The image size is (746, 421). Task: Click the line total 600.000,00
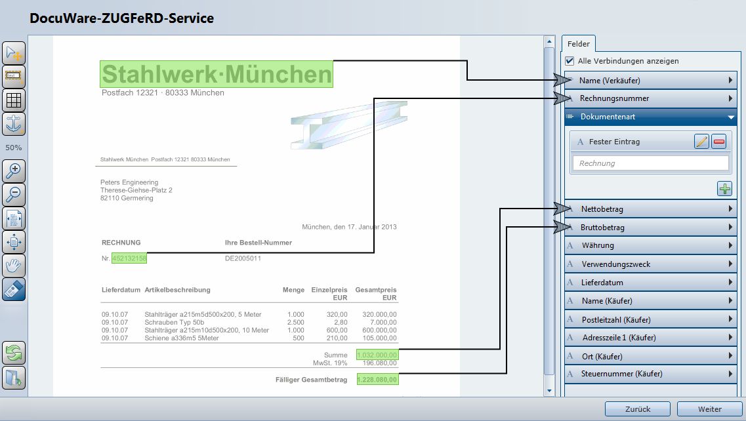pyautogui.click(x=380, y=330)
